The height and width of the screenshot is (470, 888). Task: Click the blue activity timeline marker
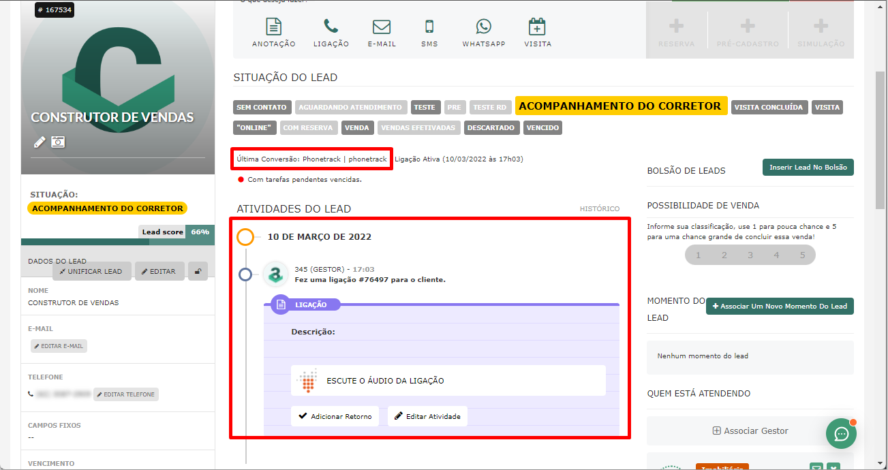point(245,275)
